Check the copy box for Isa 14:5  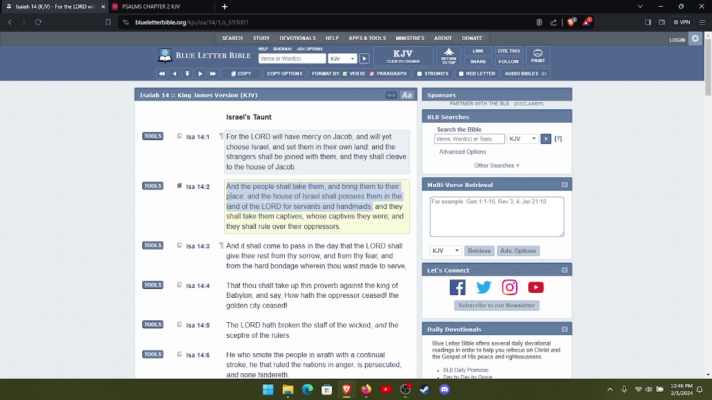coord(180,324)
